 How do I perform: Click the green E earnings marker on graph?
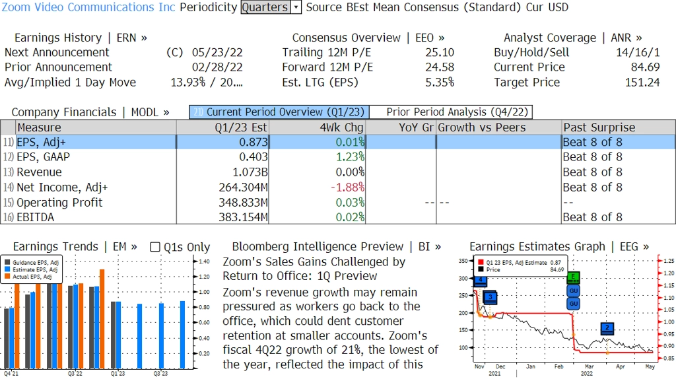(574, 277)
